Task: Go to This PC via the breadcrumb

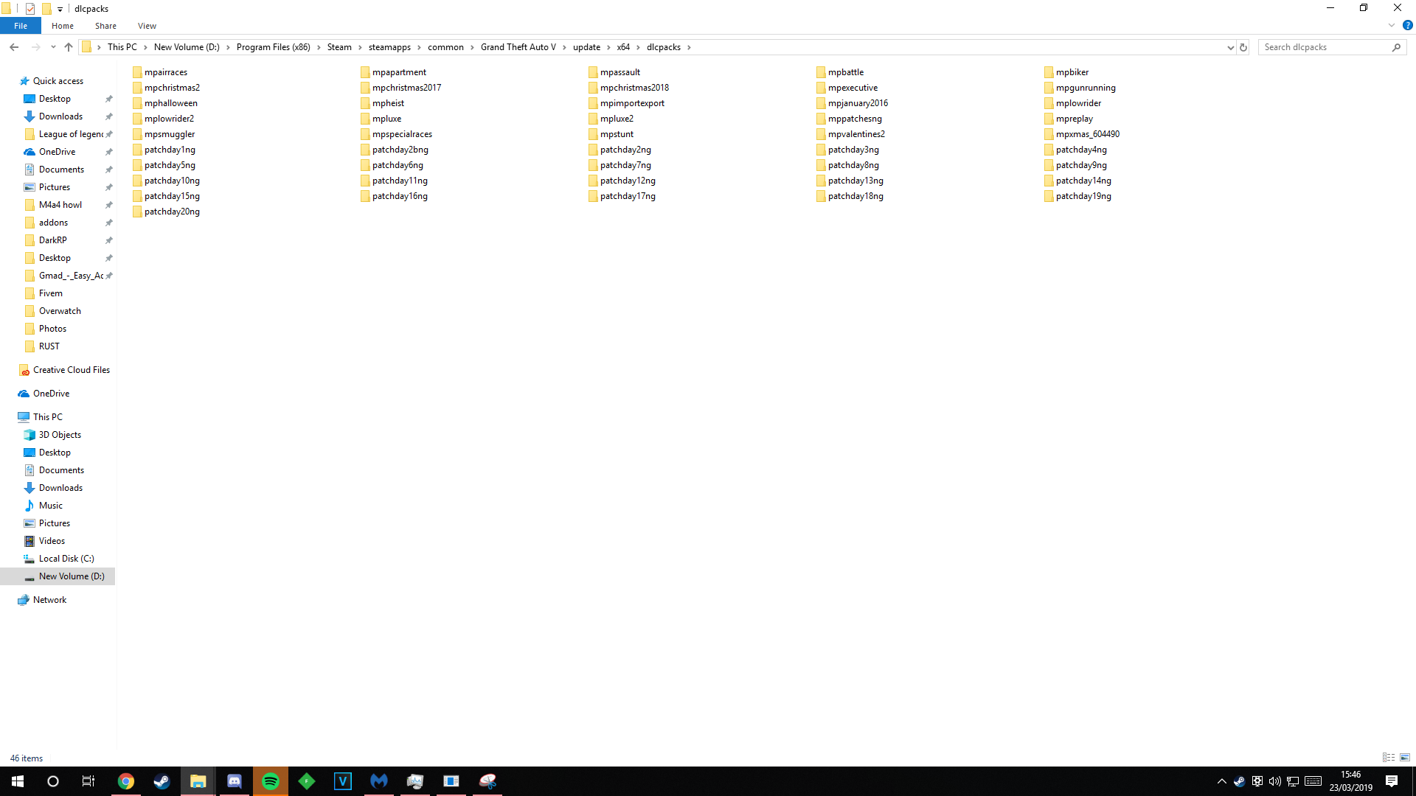Action: point(122,46)
